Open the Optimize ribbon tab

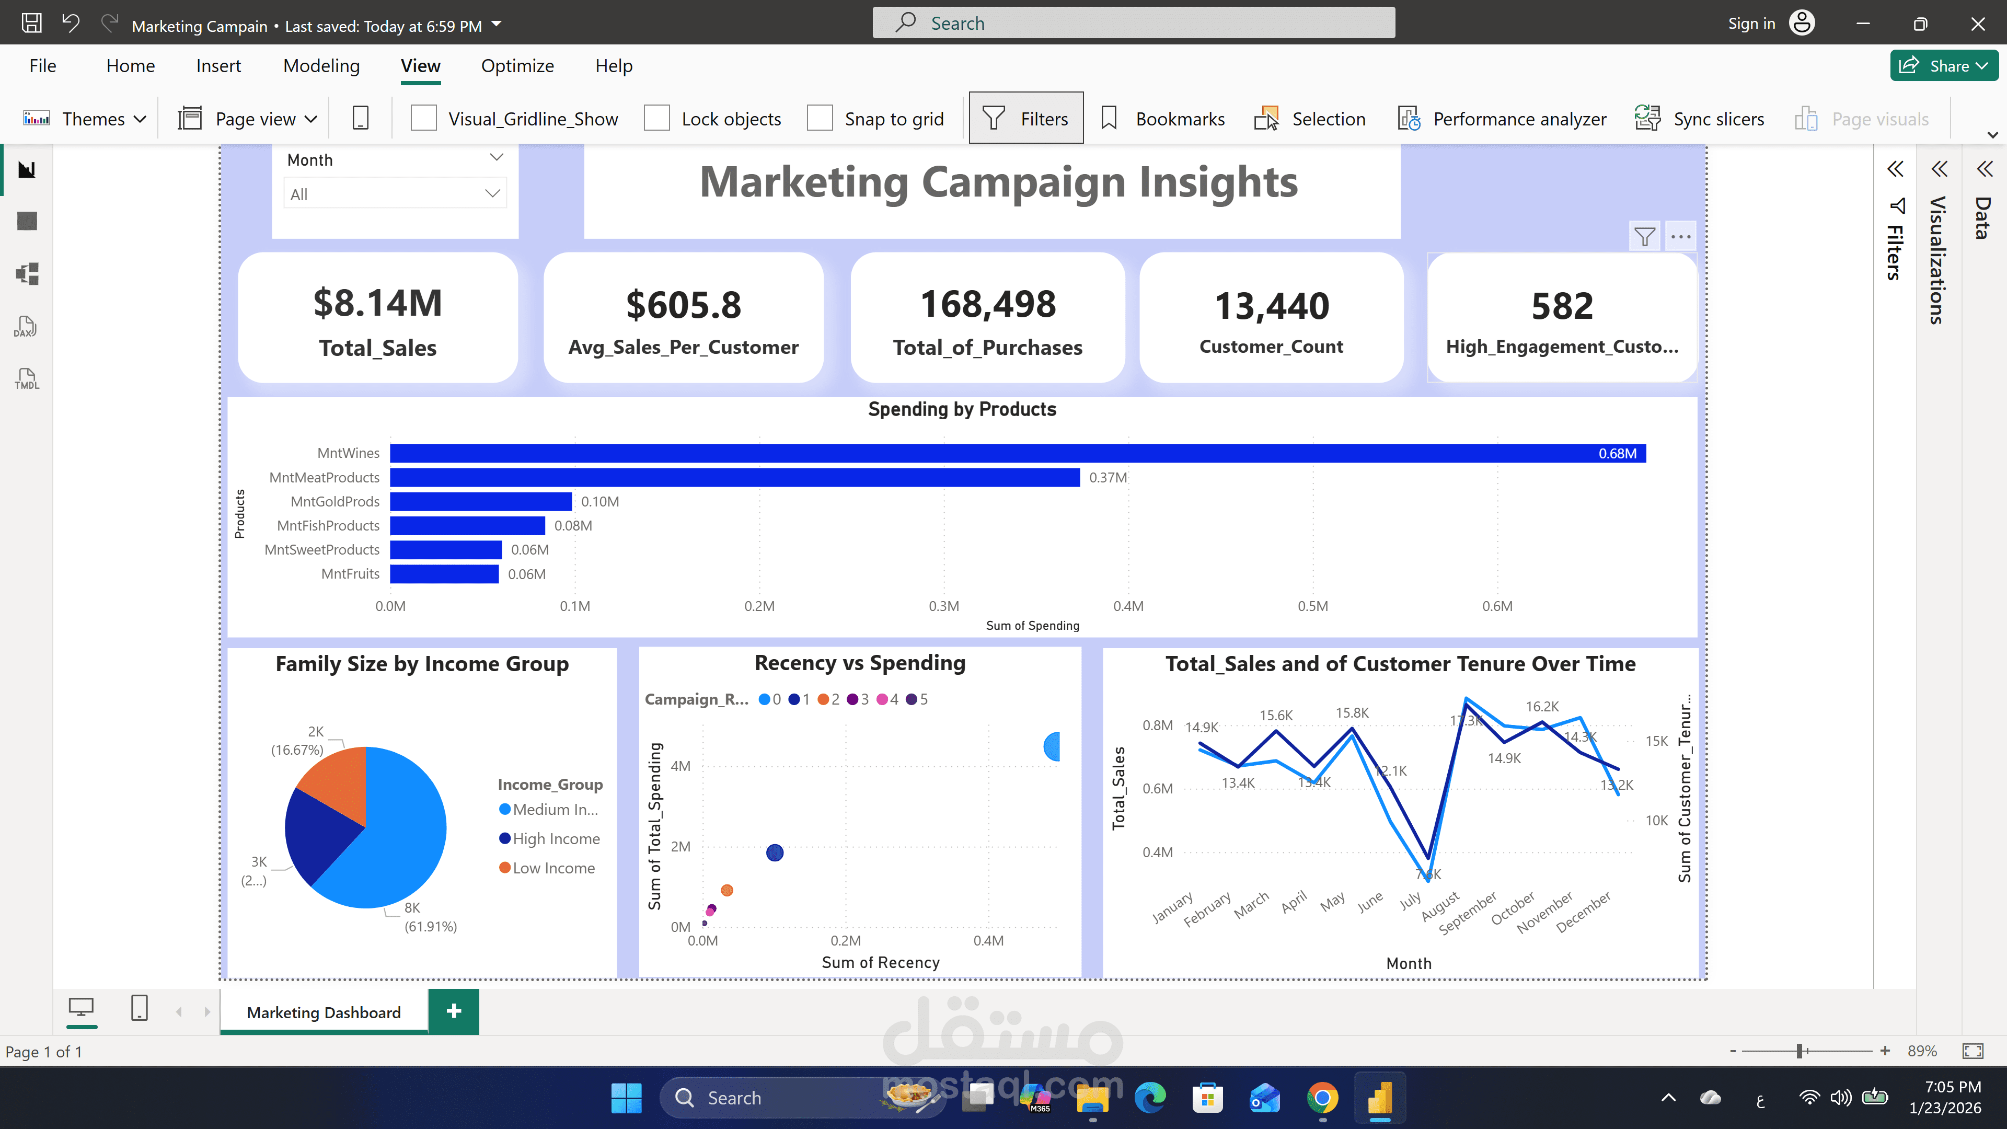[517, 66]
